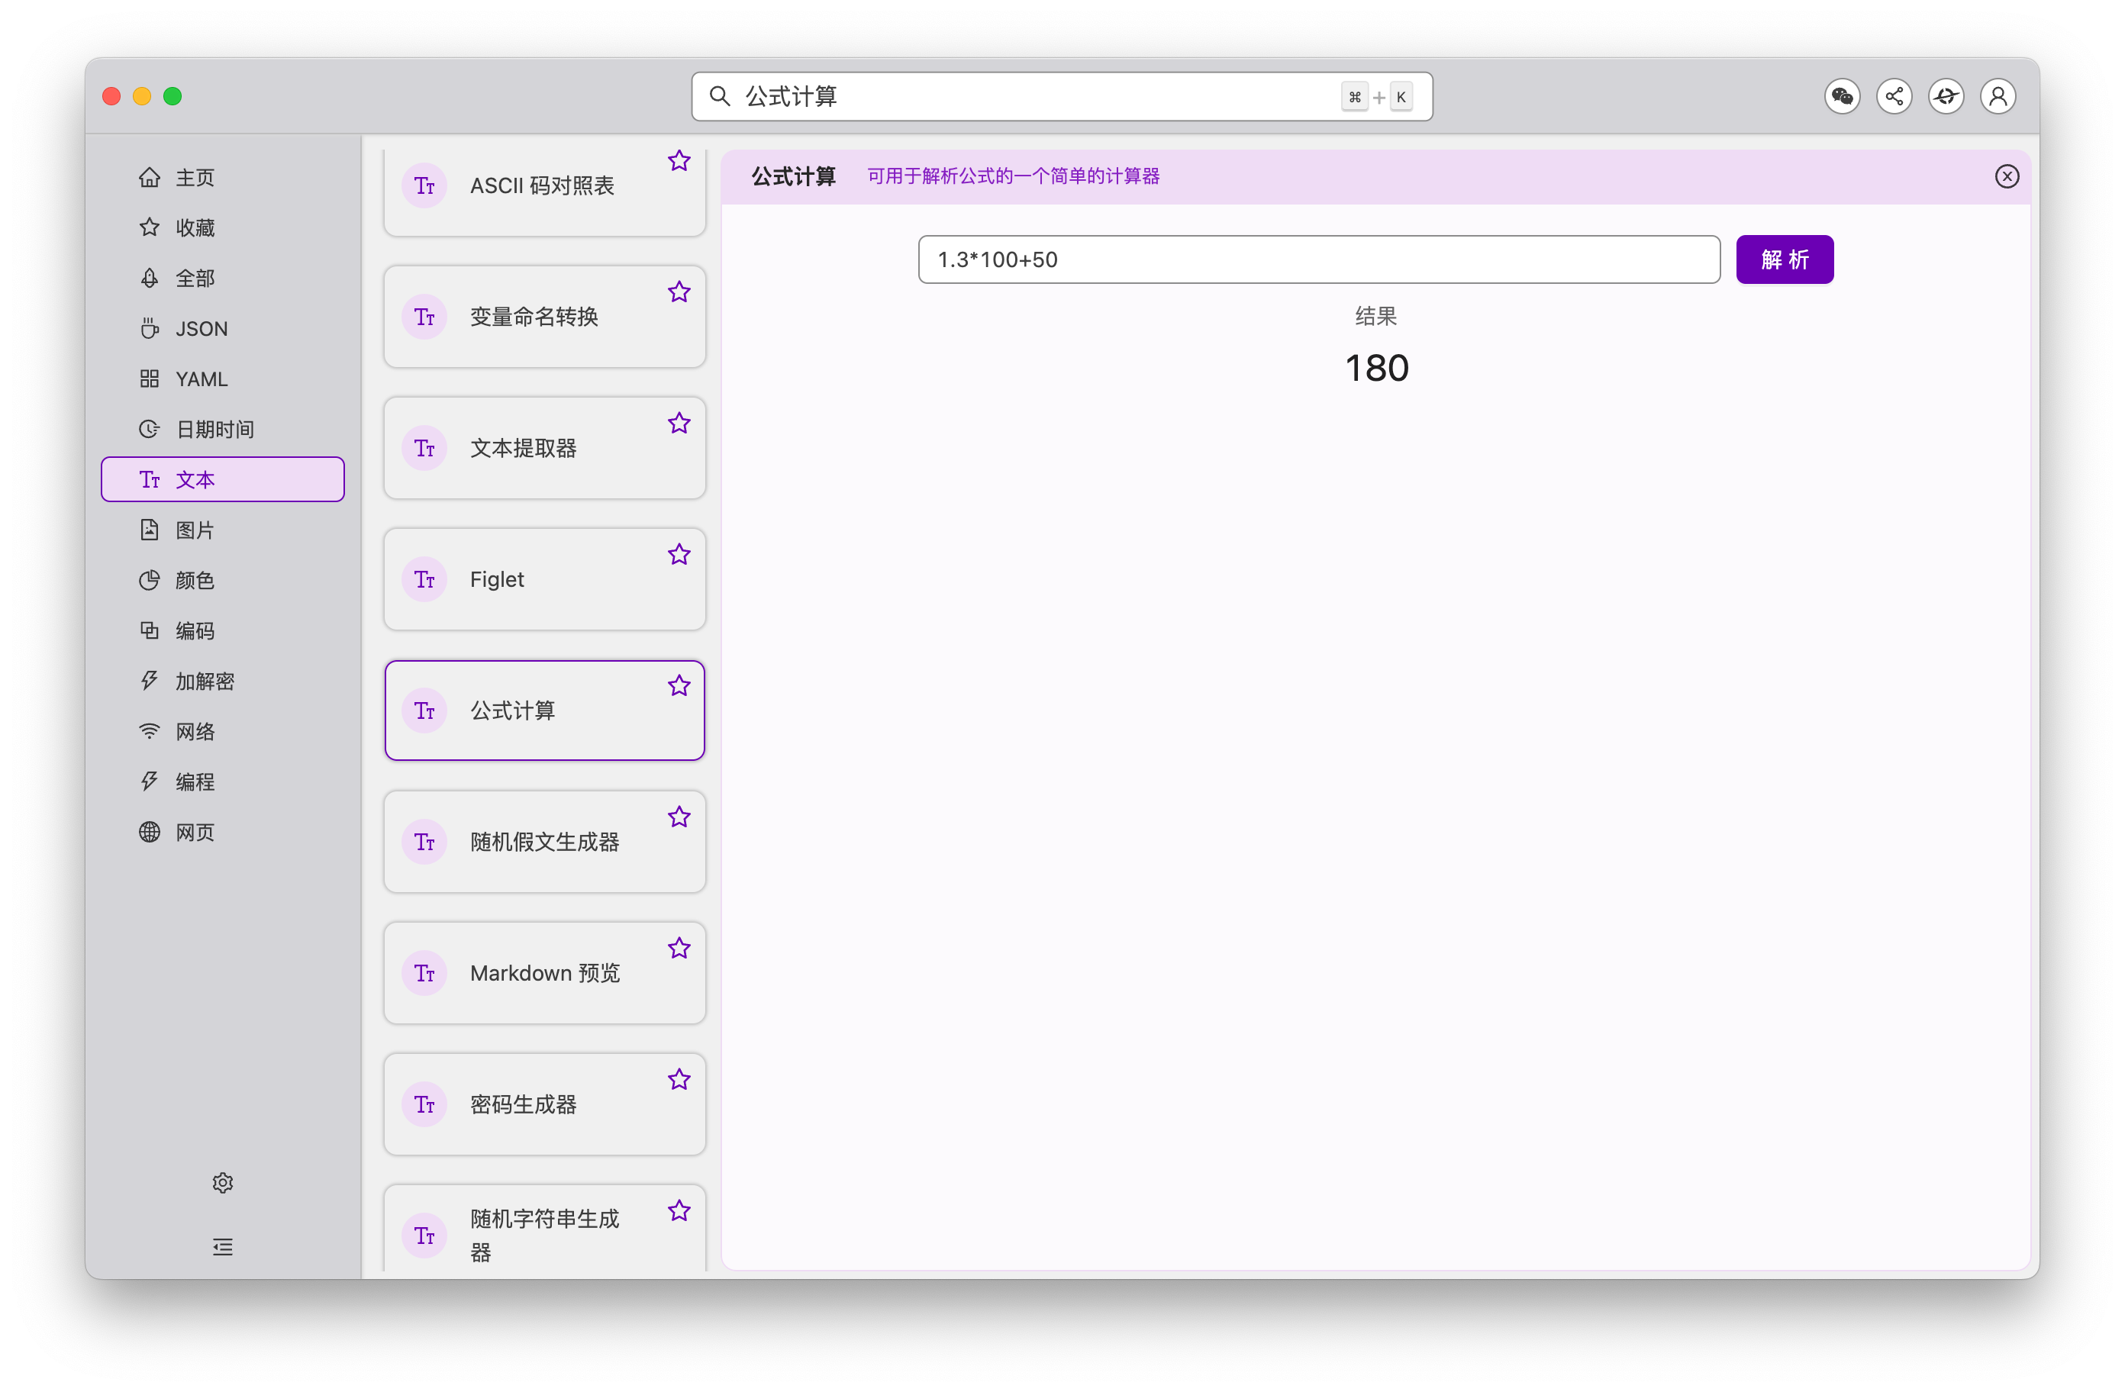Open the 变量命名转换 tool card
This screenshot has width=2125, height=1392.
545,317
